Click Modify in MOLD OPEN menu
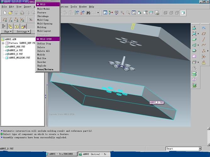This screenshot has height=157, width=210. (41, 55)
